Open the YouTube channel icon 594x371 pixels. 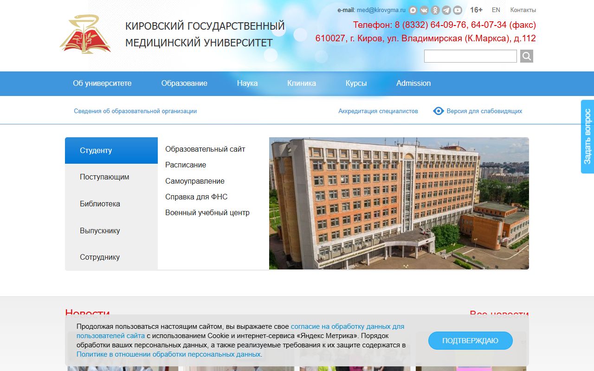pos(458,10)
